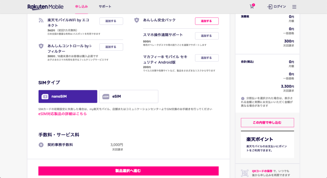
Task: Add マカフィー モバイル セキュリティ option
Action: tap(207, 58)
